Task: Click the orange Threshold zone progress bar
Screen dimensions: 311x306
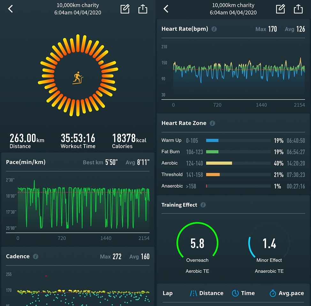Action: tap(213, 175)
